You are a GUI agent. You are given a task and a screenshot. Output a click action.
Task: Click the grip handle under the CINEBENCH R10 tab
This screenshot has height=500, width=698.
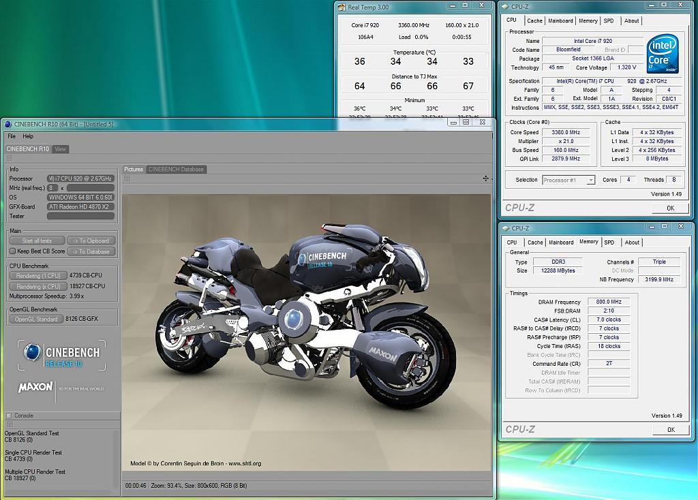tap(10, 158)
